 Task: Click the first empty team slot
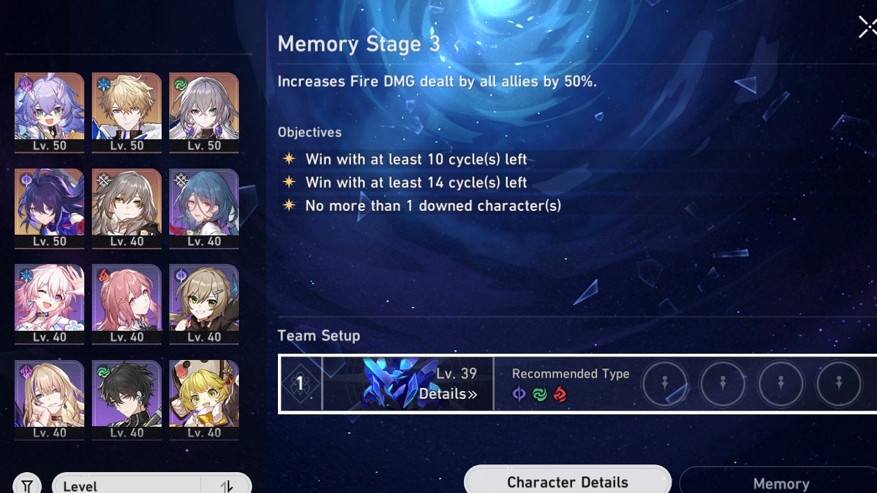[665, 384]
